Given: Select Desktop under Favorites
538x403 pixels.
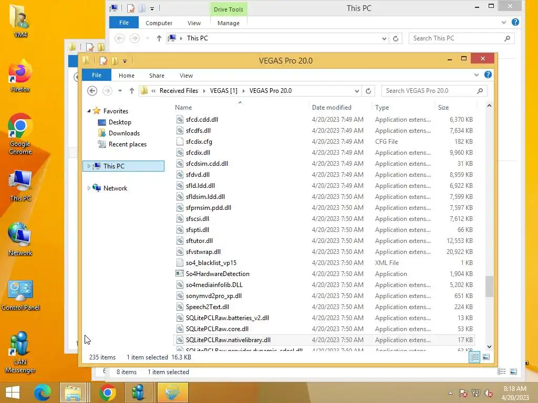Looking at the screenshot, I should pyautogui.click(x=120, y=122).
